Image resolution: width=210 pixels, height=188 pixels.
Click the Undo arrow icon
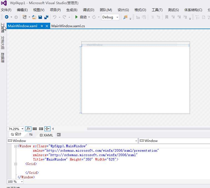tap(54, 17)
